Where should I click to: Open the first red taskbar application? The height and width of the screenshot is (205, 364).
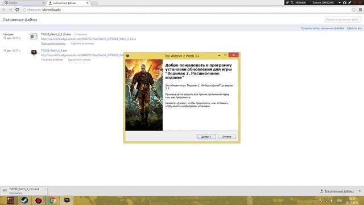tap(10, 200)
